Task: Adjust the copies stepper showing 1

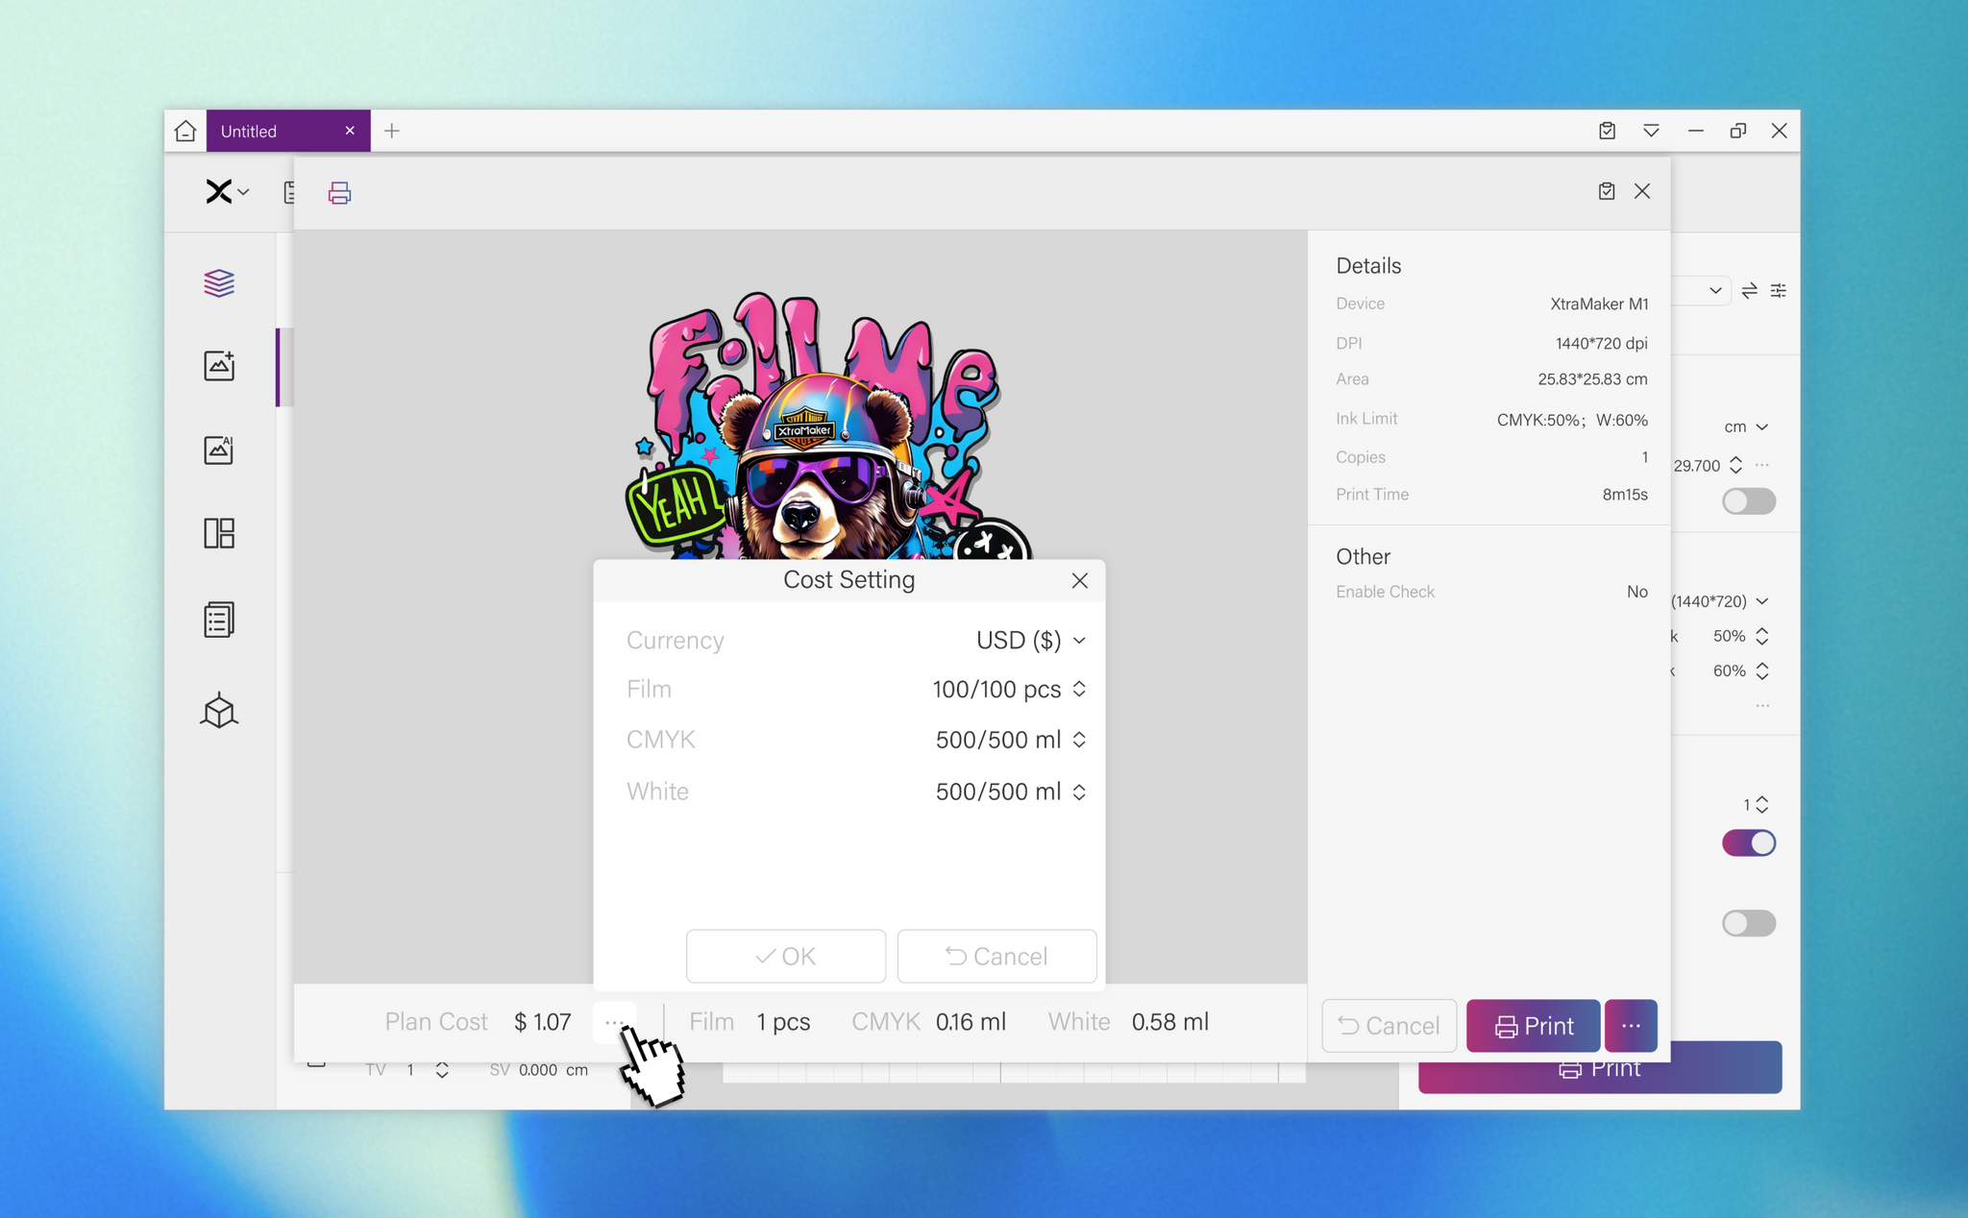Action: pyautogui.click(x=1762, y=805)
